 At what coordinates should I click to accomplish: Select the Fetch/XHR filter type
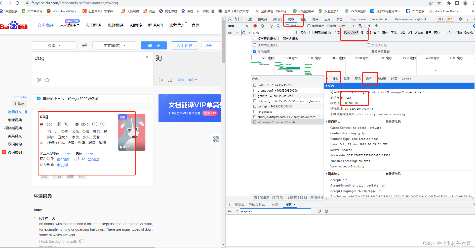[351, 32]
